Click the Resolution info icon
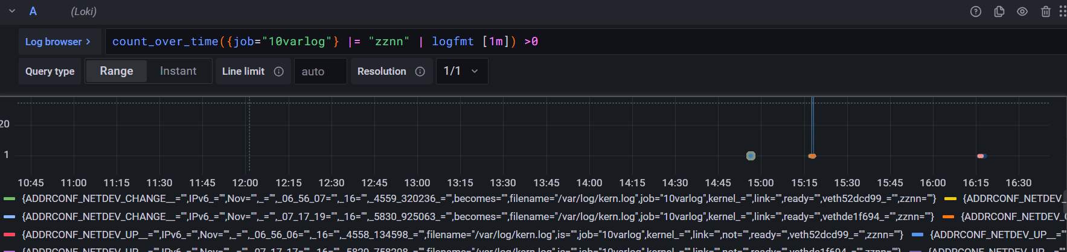This screenshot has height=252, width=1067. tap(420, 71)
